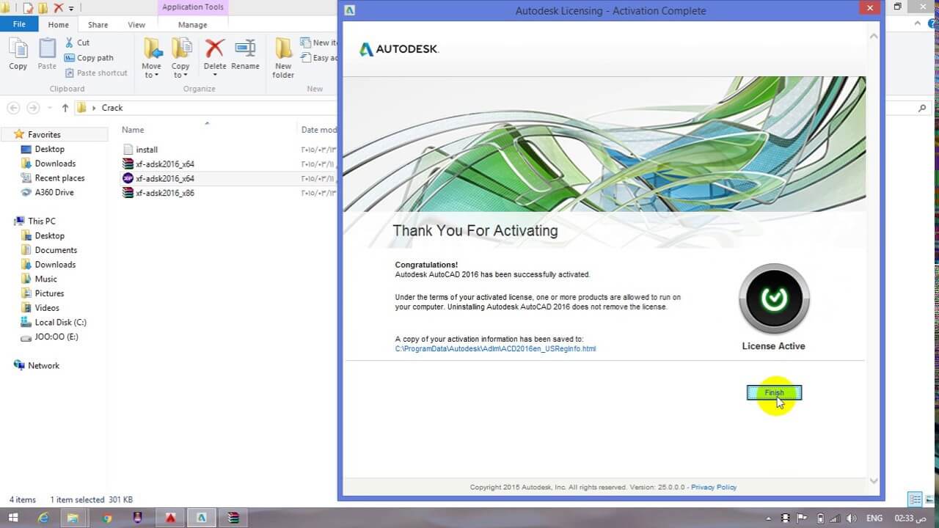Expand the Delete dropdown arrow
Screen dimensions: 939x528
215,75
